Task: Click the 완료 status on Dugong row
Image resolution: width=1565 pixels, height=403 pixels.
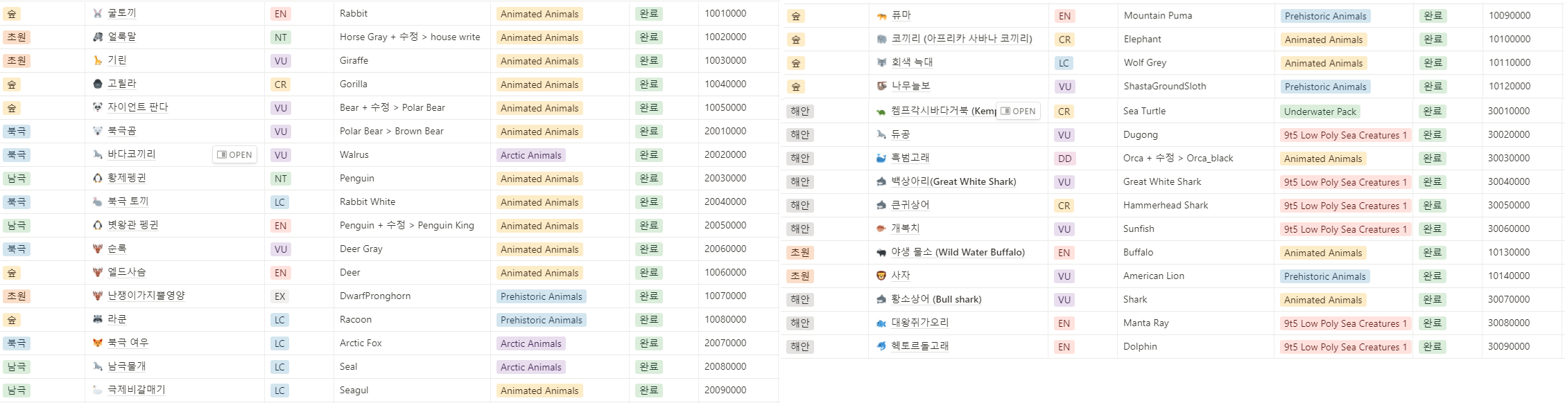Action: 1432,134
